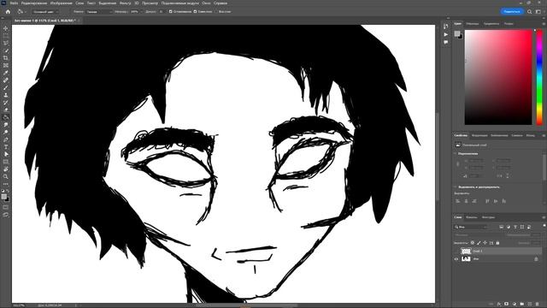Delete layer with trash icon

(x=538, y=305)
